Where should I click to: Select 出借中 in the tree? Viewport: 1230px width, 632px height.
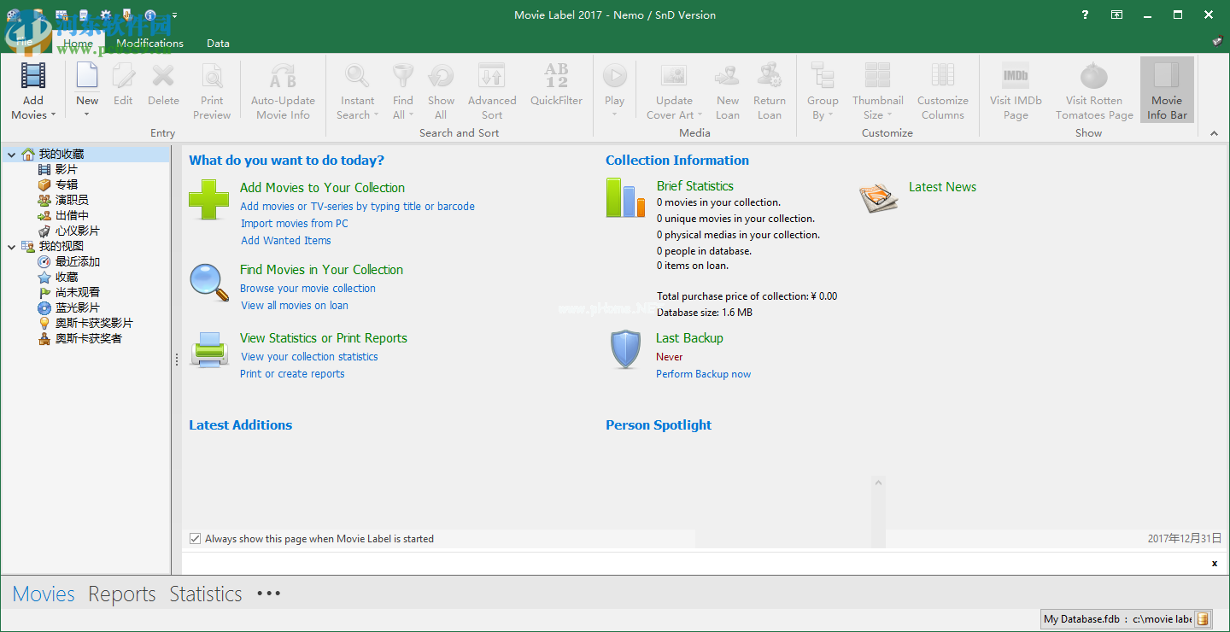point(72,216)
